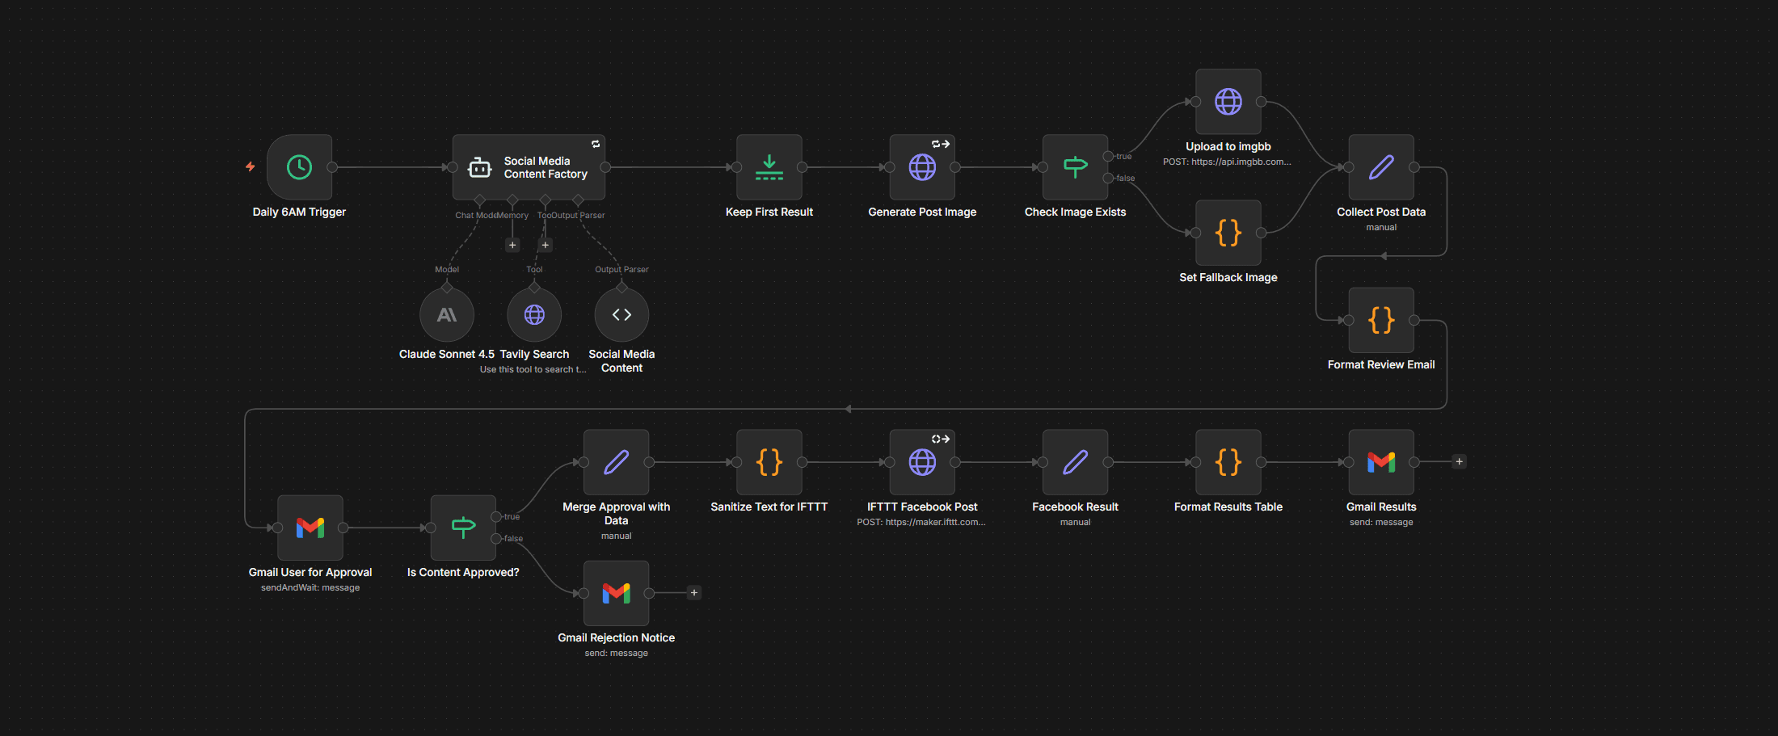Click the Check Image Exists node
Screen dimensions: 1778x736
(x=1075, y=167)
